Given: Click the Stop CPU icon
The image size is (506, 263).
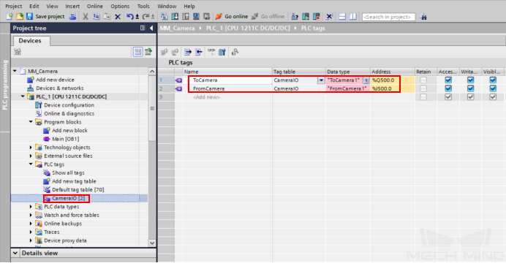Looking at the screenshot, I should 316,16.
